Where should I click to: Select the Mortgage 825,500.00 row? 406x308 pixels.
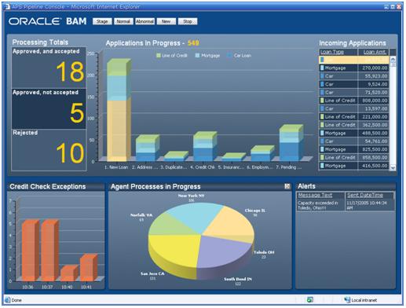[353, 149]
